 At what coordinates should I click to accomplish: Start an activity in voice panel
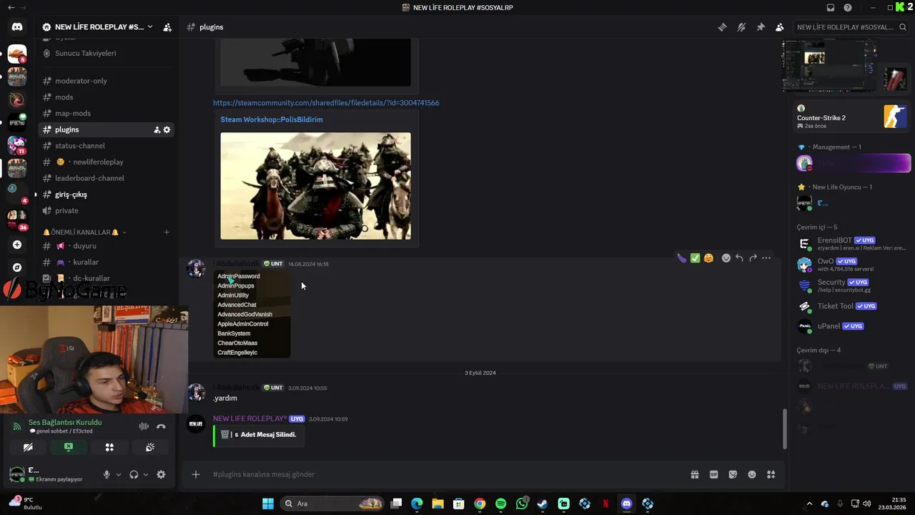point(109,447)
